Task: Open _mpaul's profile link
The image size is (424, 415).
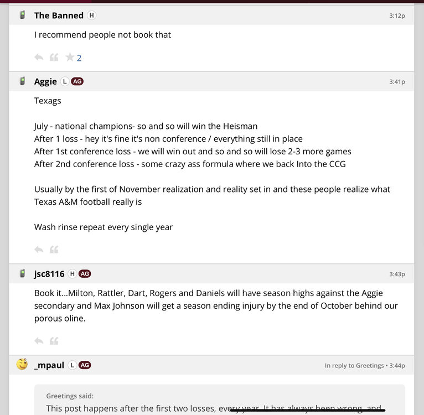Action: (49, 365)
